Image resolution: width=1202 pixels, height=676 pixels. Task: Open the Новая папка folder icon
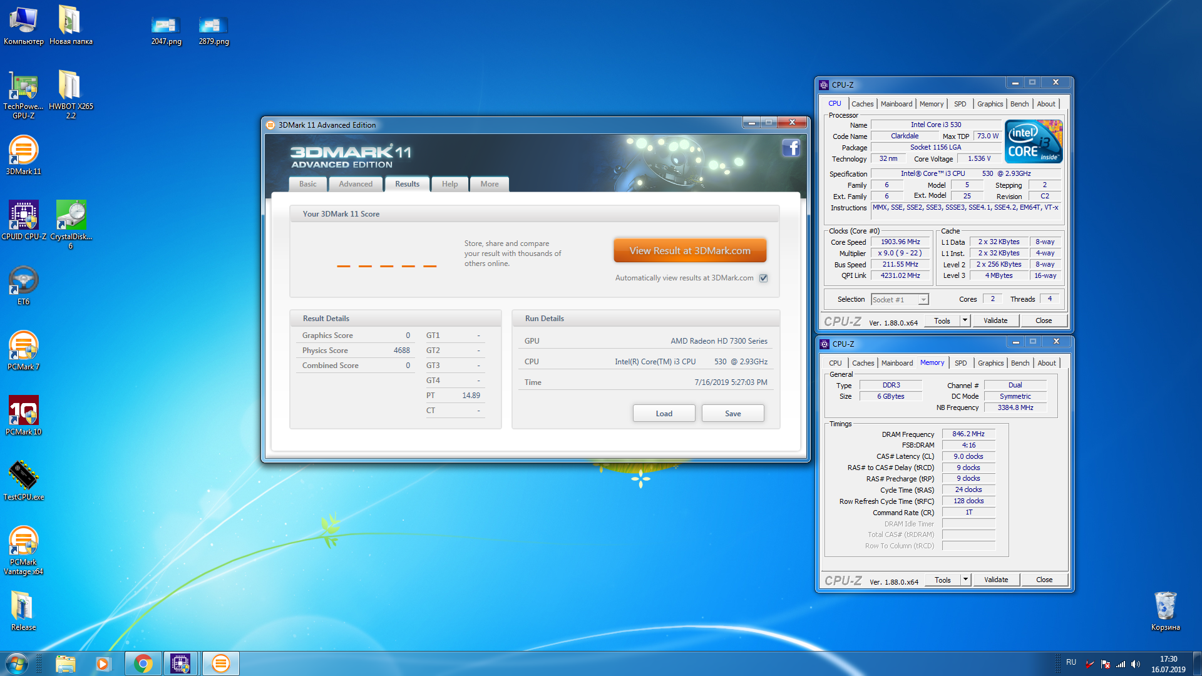click(71, 25)
